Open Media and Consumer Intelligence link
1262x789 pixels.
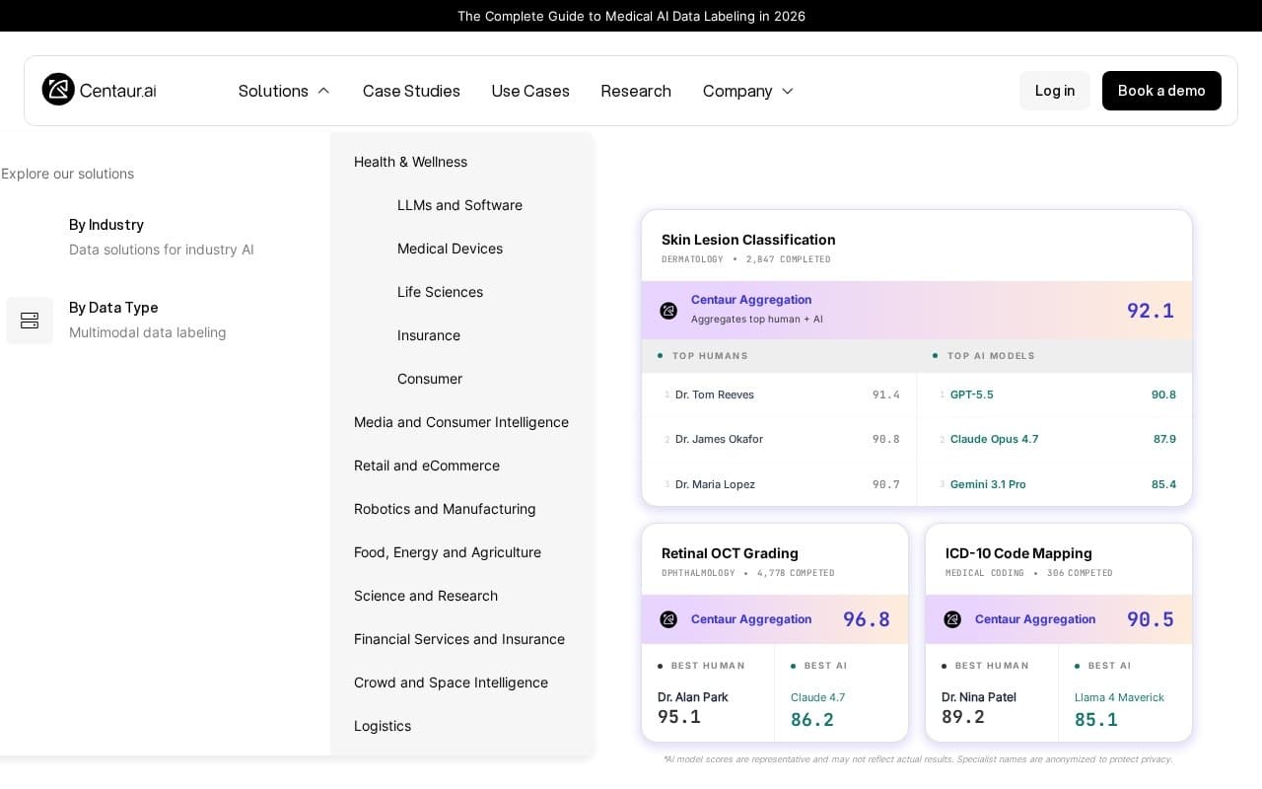(461, 422)
